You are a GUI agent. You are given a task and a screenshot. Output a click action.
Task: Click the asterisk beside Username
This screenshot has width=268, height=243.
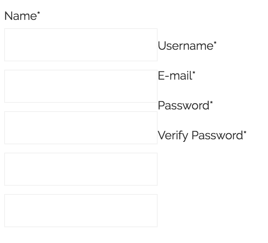(x=215, y=43)
